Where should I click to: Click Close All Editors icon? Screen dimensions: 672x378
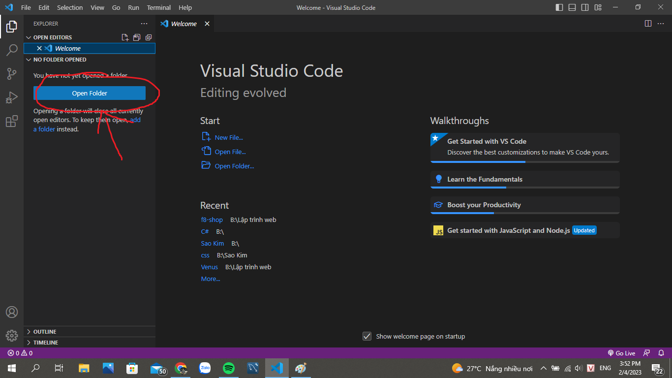tap(149, 37)
